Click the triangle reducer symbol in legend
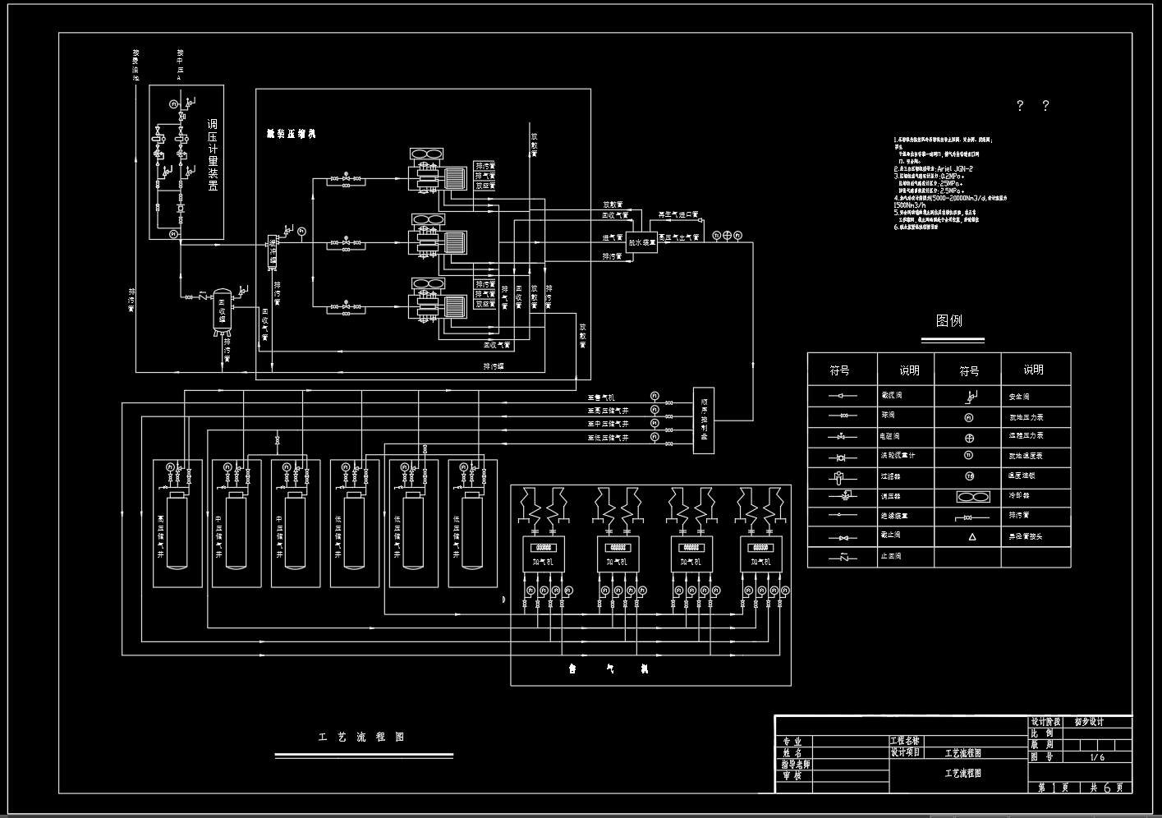This screenshot has height=818, width=1162. (x=971, y=536)
